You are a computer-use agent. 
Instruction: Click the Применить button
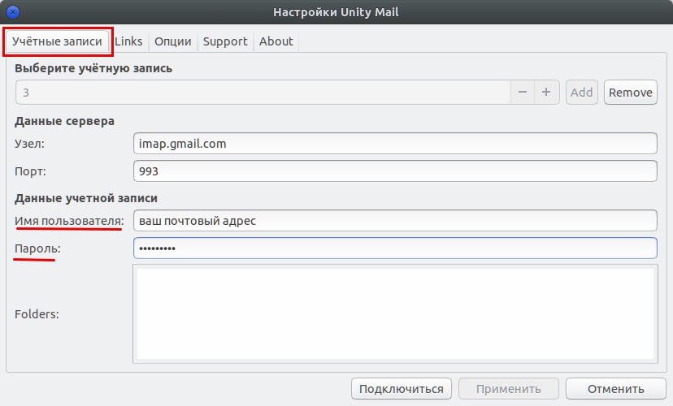[x=509, y=389]
